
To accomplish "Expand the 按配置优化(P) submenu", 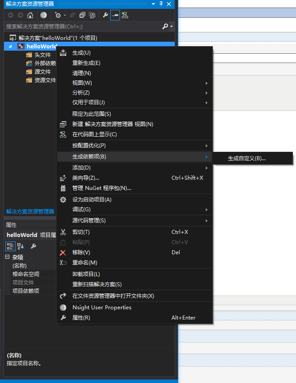I will pos(134,146).
